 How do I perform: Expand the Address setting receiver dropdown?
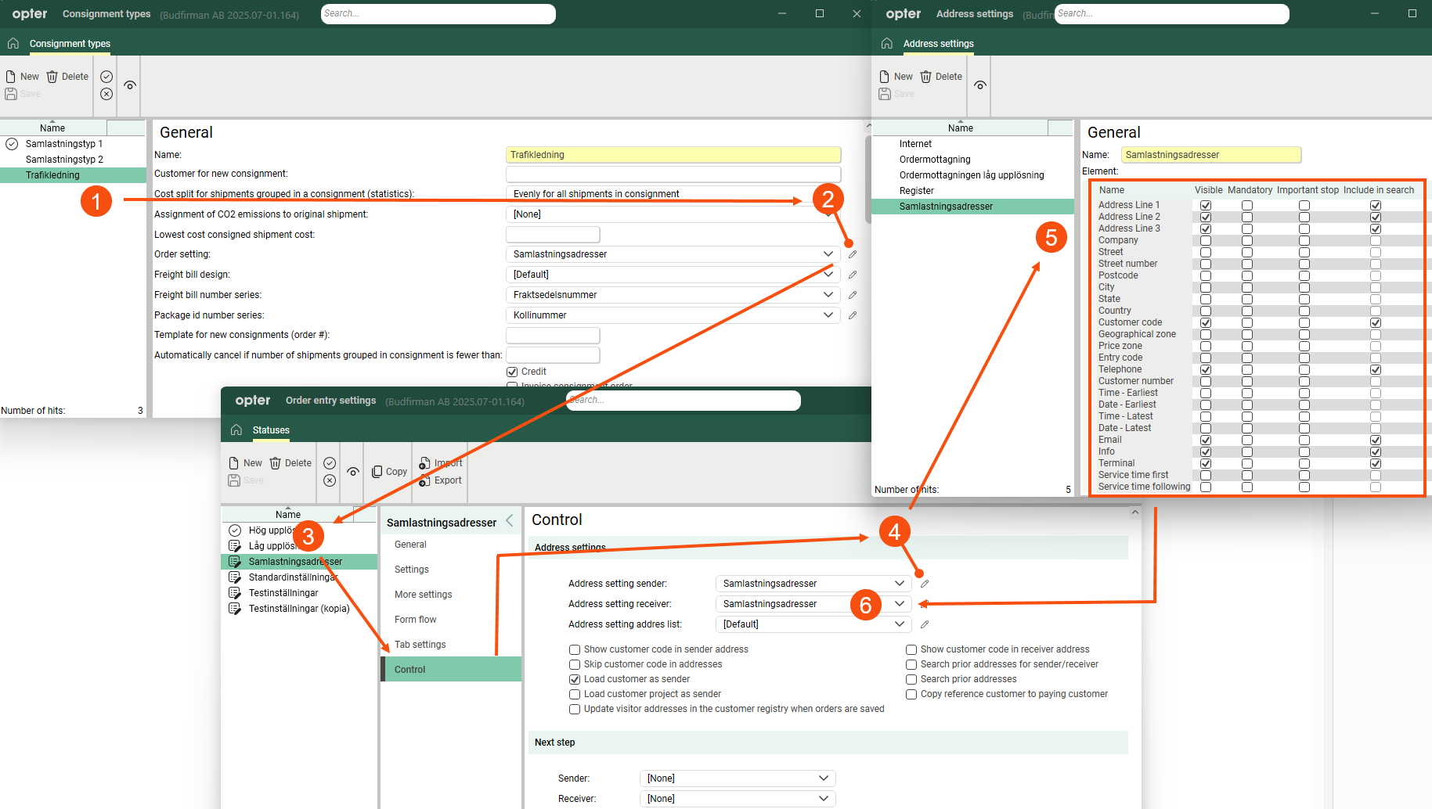coord(900,604)
